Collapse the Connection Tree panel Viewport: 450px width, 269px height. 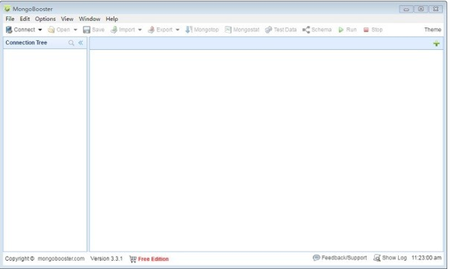coord(81,42)
